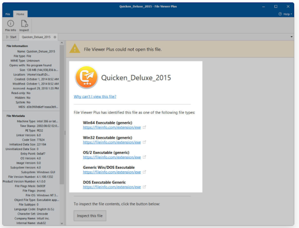This screenshot has width=299, height=228.
Task: Select 'No program found' value
Action: [x=39, y=65]
